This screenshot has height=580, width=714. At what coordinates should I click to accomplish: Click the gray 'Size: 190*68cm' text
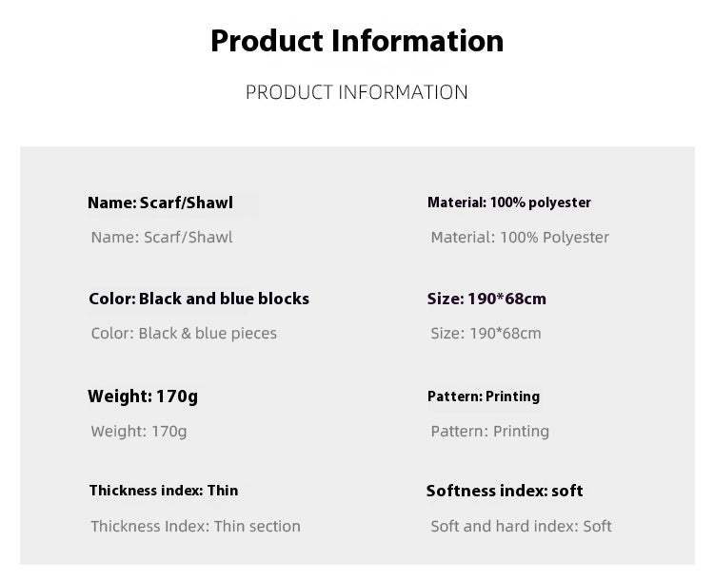click(486, 334)
